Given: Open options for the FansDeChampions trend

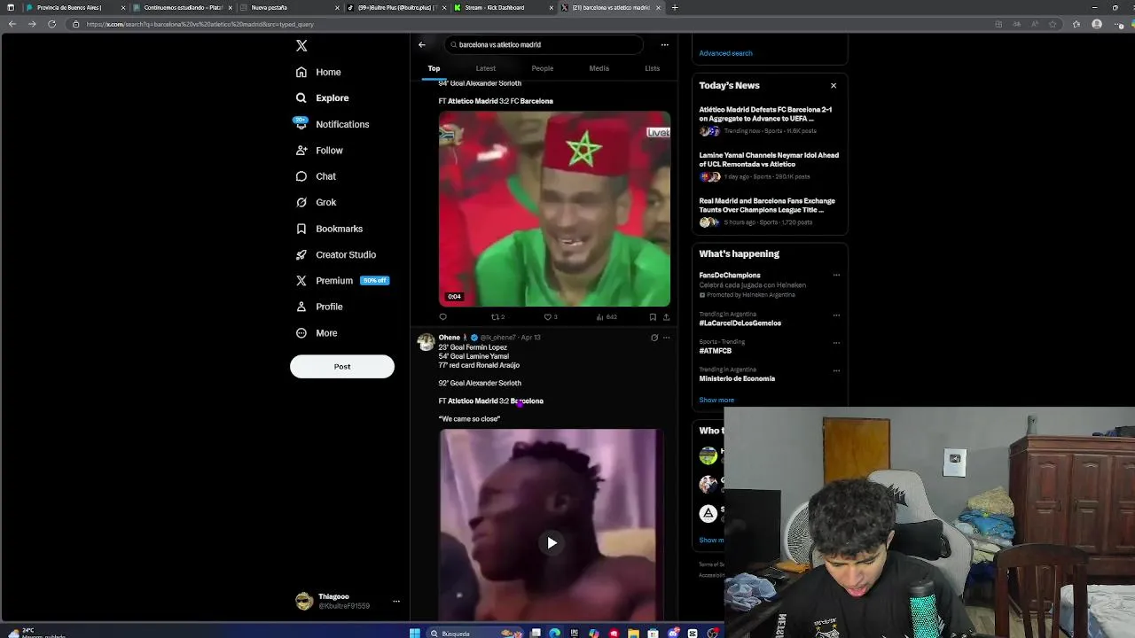Looking at the screenshot, I should click(x=836, y=275).
